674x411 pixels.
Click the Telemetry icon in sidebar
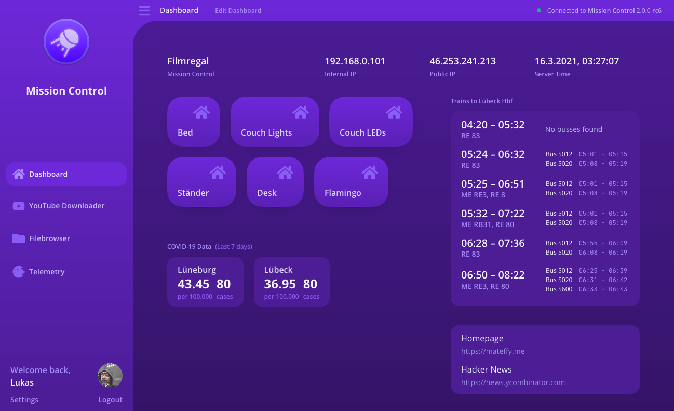(19, 271)
